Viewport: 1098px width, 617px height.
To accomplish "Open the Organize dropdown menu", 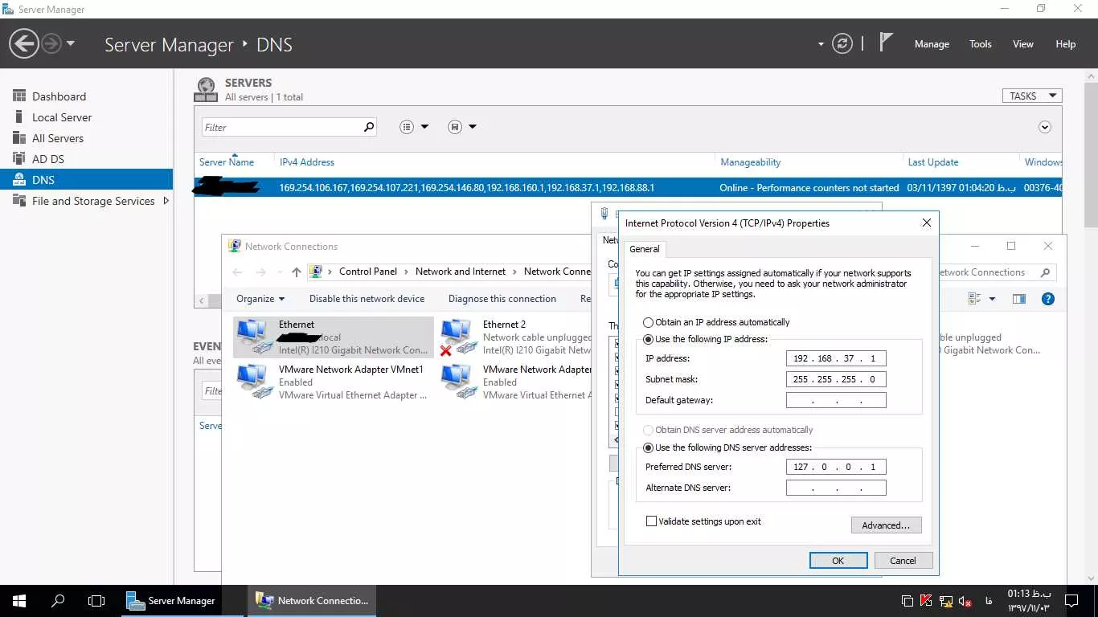I will (x=260, y=299).
